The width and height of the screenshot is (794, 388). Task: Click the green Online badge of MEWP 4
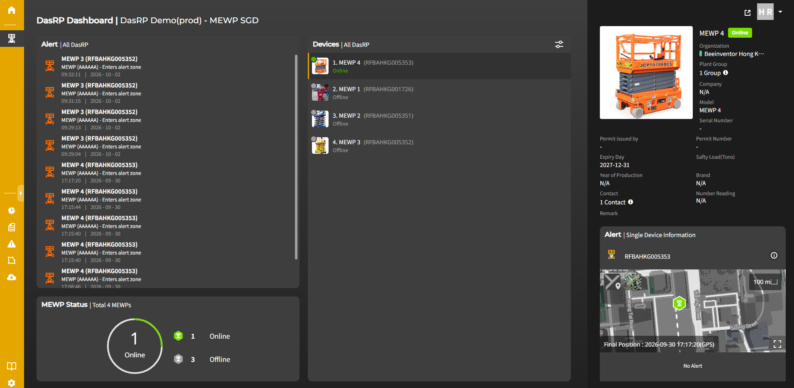(x=740, y=33)
